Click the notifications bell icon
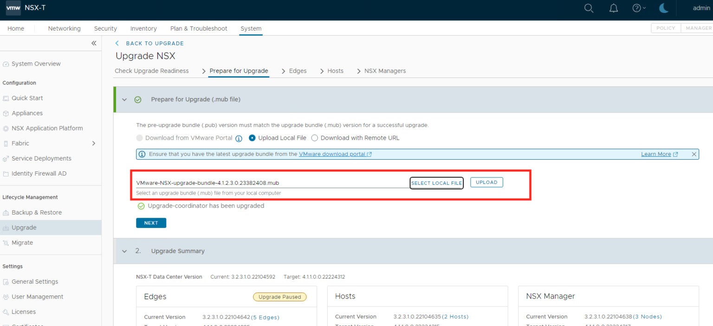 click(x=613, y=8)
